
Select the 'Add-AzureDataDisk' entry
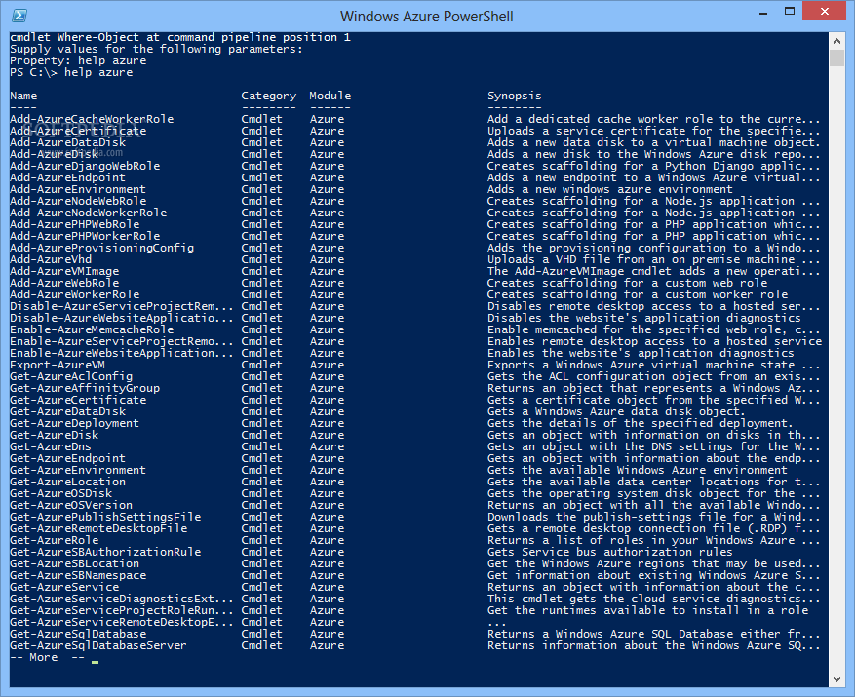pyautogui.click(x=67, y=143)
